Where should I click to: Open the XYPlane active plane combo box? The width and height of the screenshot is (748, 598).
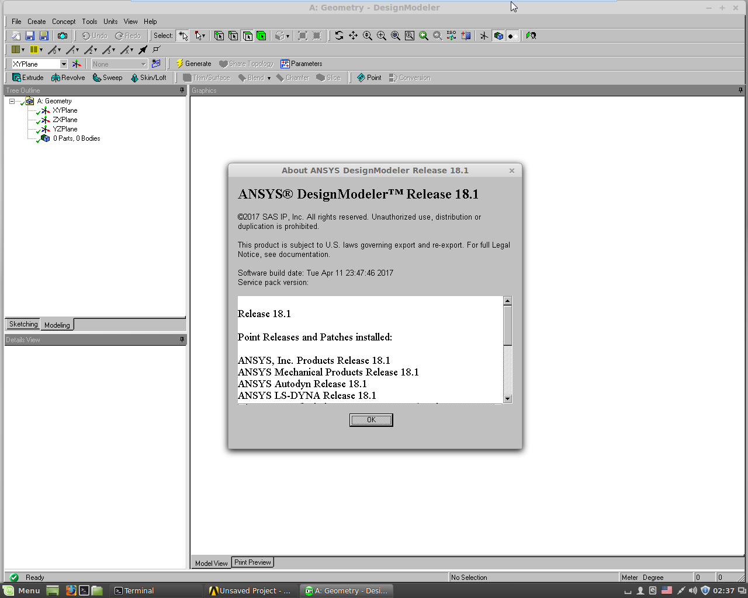click(x=39, y=64)
